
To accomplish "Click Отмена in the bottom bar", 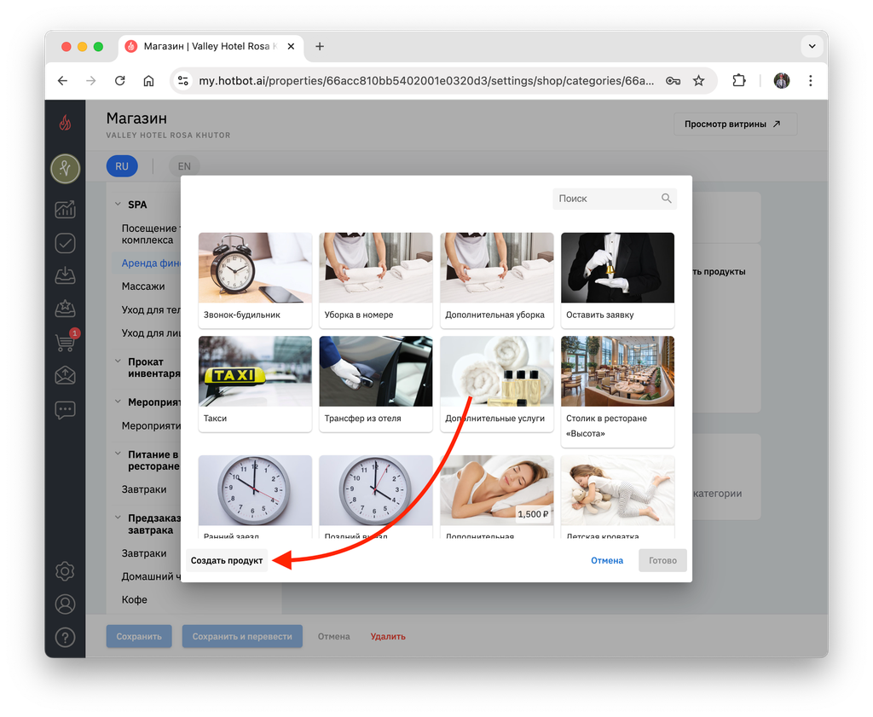I will point(333,636).
